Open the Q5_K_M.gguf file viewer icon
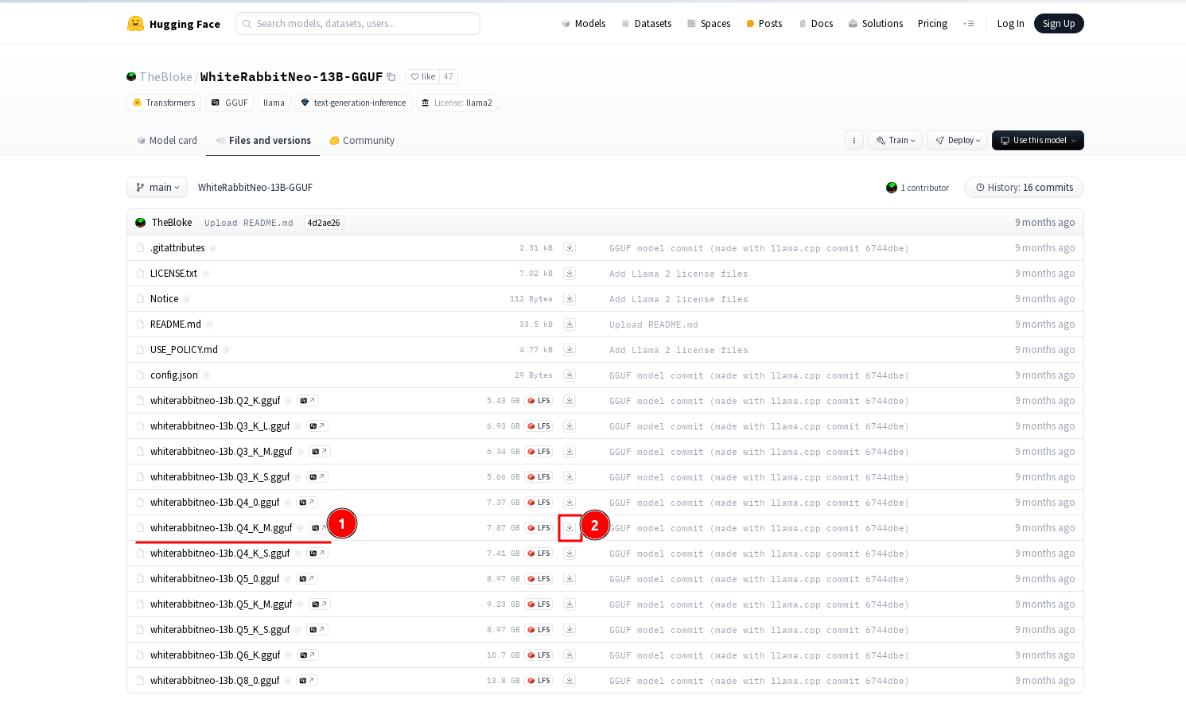Viewport: 1186px width, 715px height. pos(319,604)
